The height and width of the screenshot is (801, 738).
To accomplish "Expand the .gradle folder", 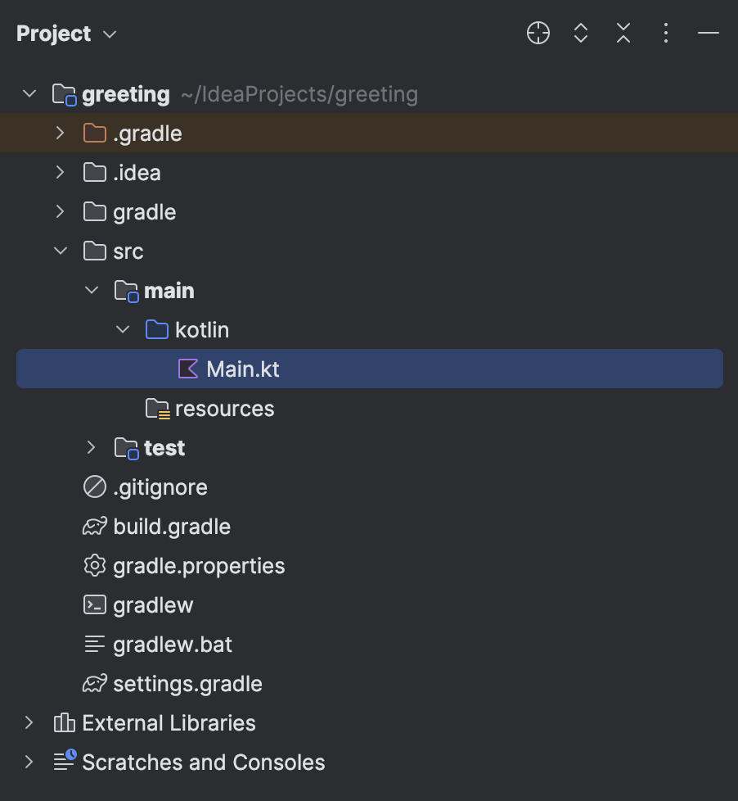I will (59, 133).
